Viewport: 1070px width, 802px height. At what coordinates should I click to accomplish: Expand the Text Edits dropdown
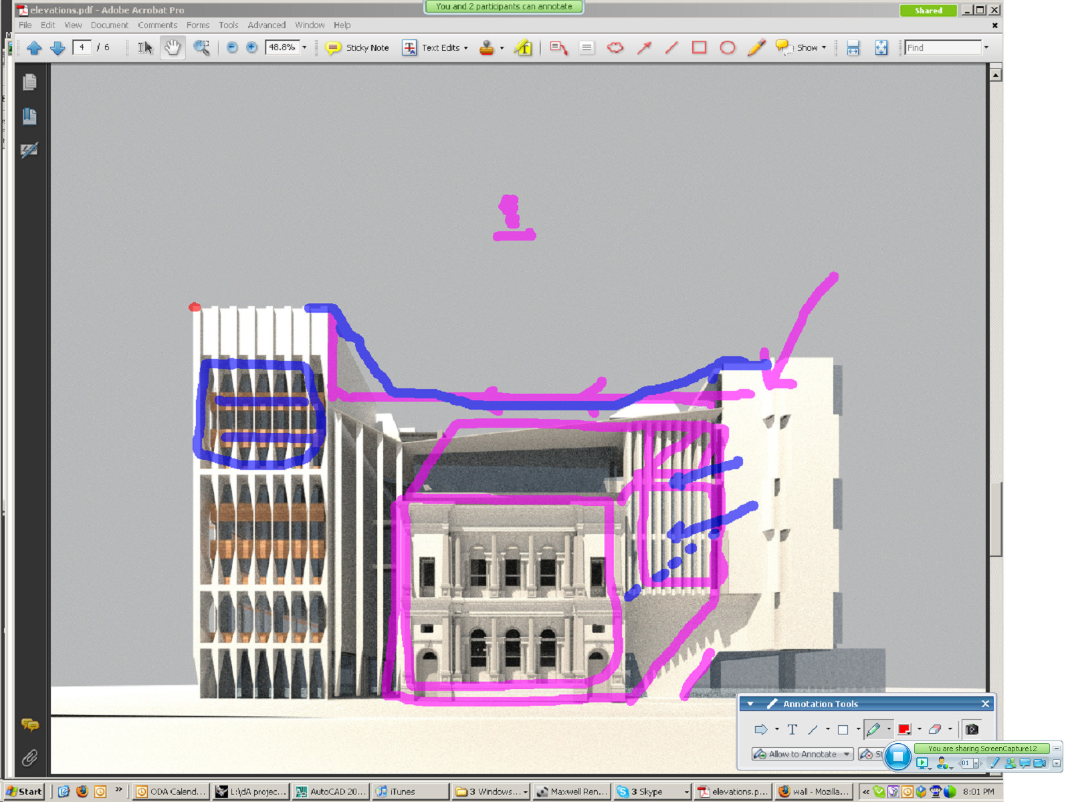pos(466,47)
